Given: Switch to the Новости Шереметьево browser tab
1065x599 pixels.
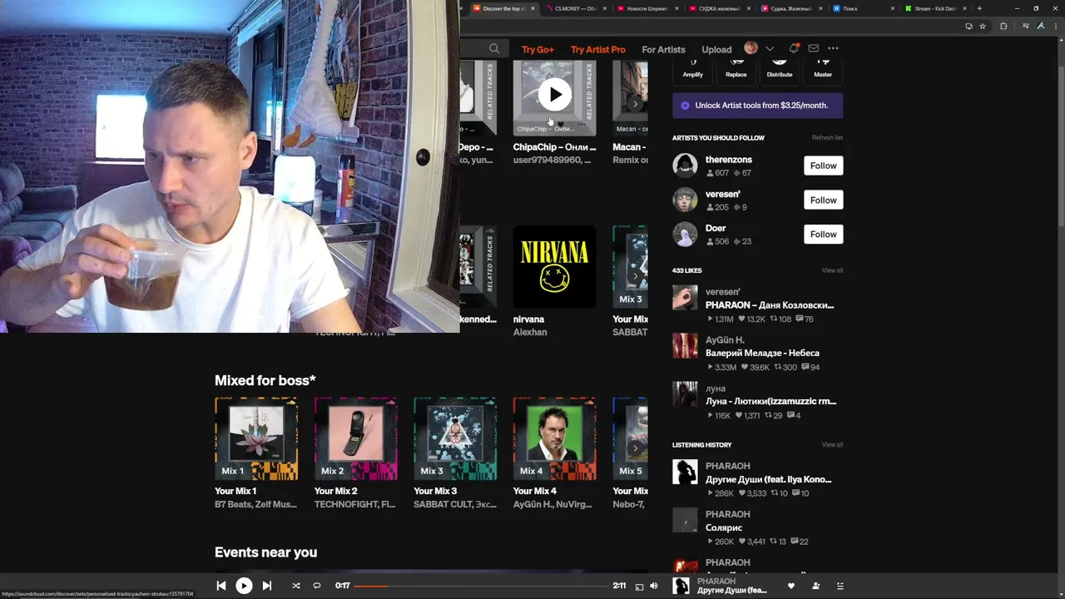Looking at the screenshot, I should pos(649,8).
